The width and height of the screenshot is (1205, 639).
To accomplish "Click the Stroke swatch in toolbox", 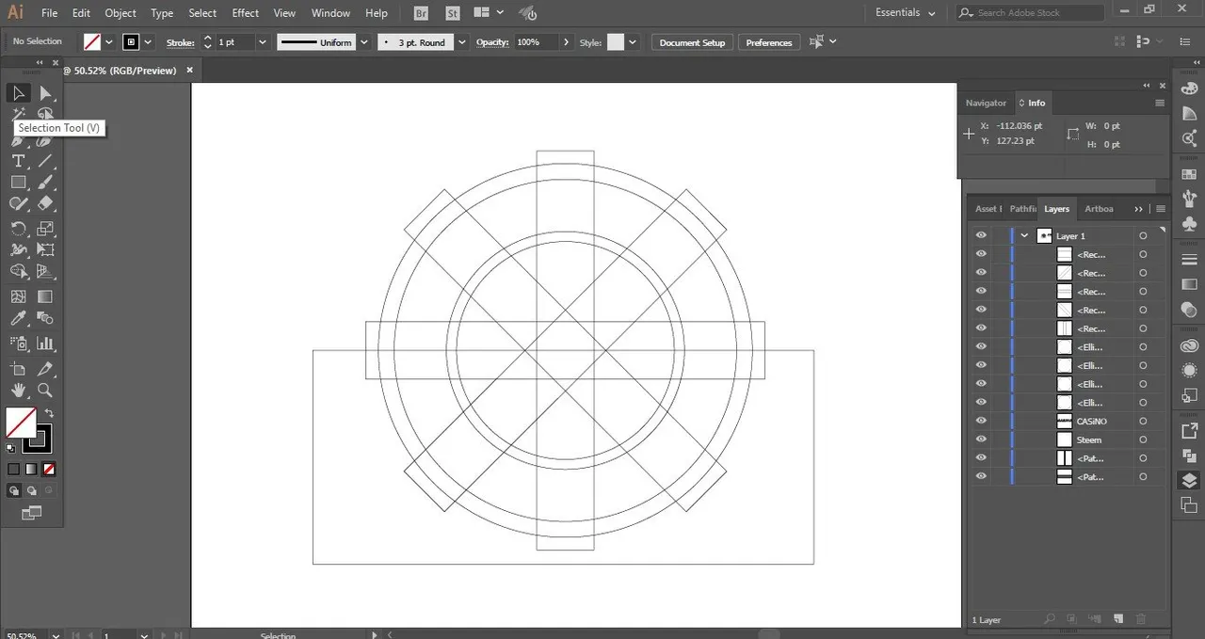I will 38,439.
